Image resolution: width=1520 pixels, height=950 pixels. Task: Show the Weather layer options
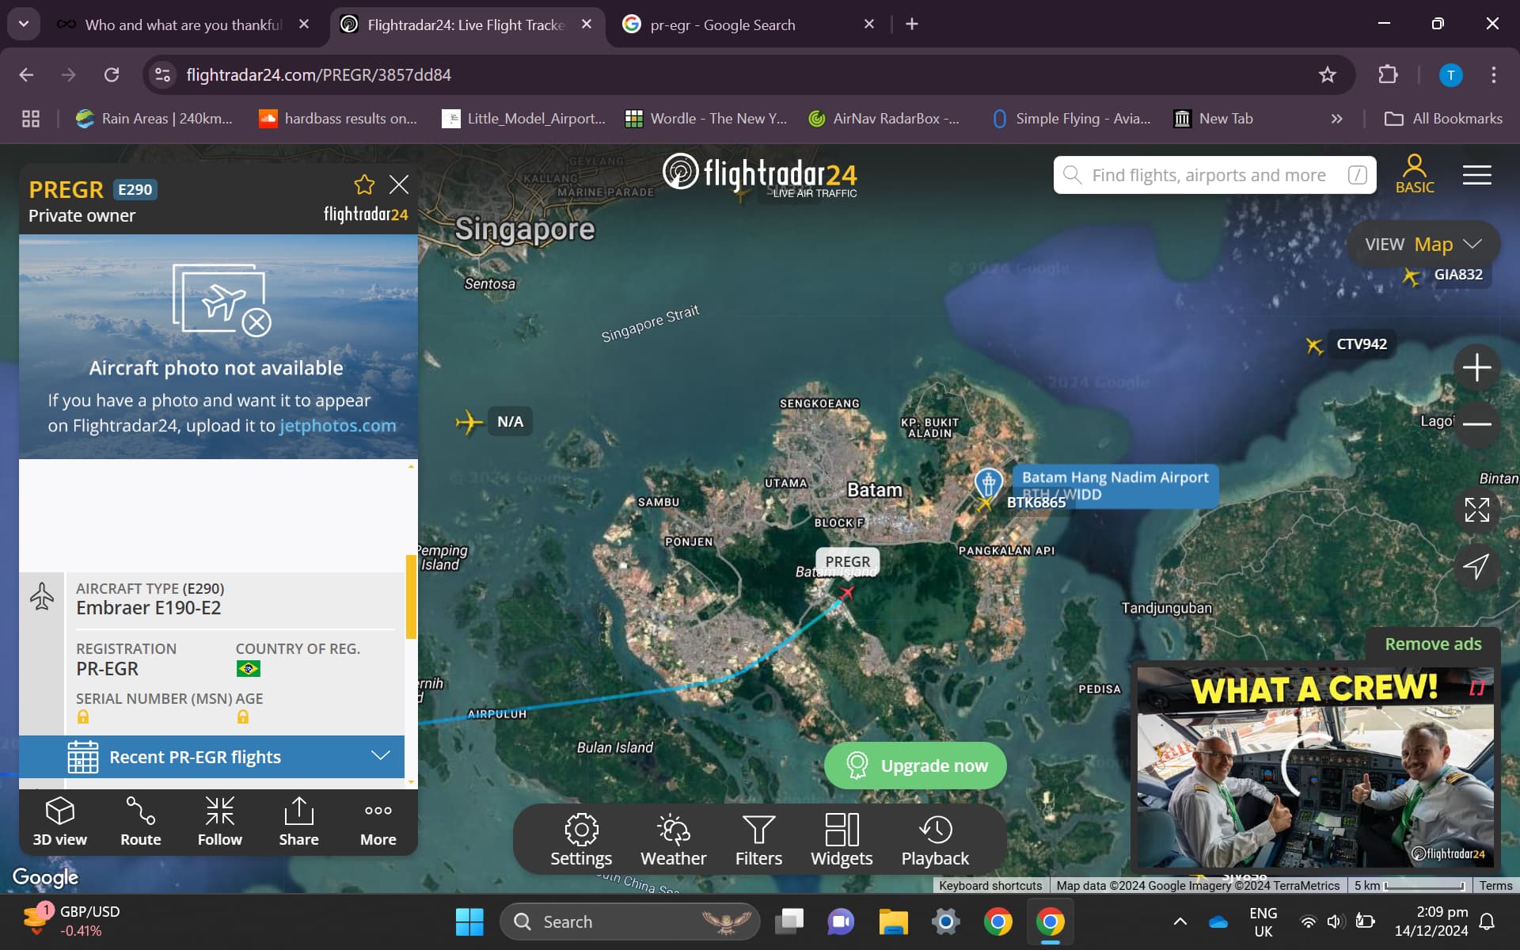(x=673, y=840)
